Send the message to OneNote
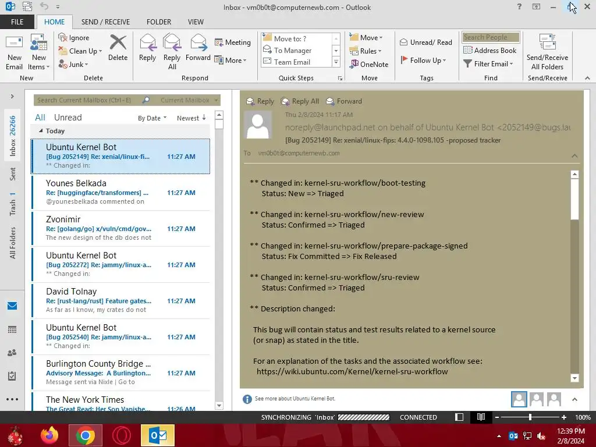The width and height of the screenshot is (596, 447). coord(369,64)
